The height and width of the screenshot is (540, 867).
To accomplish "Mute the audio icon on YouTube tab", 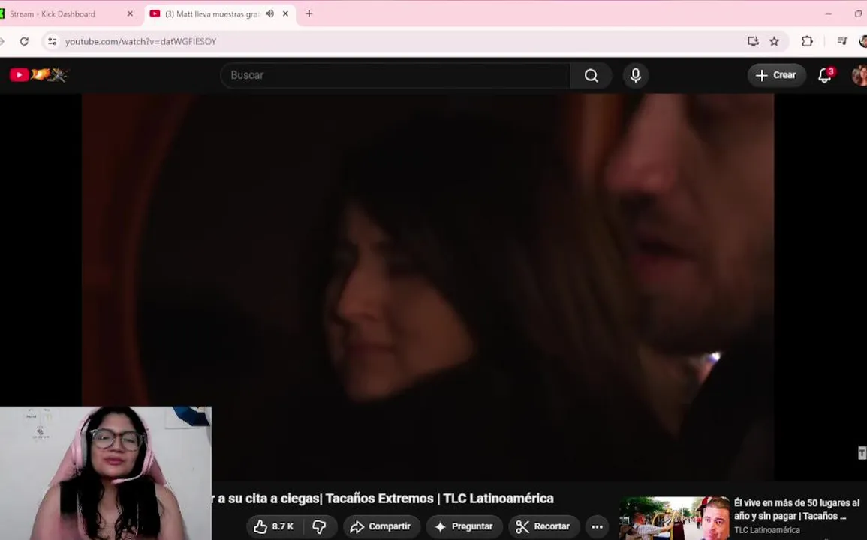I will point(269,13).
